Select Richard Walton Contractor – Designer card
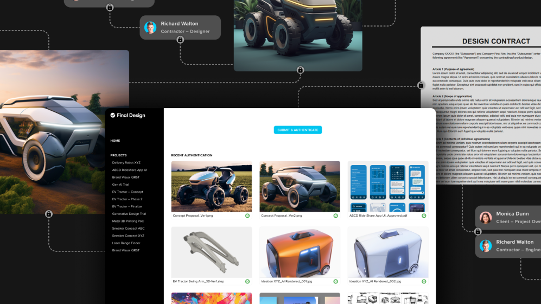This screenshot has width=541, height=304. coord(180,27)
